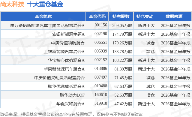Select fund code 010488

point(101,86)
